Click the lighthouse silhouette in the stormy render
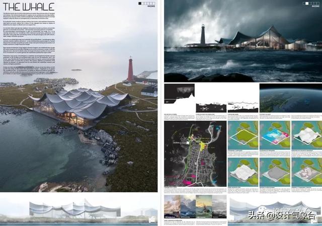This screenshot has width=322, height=226. [x=203, y=35]
